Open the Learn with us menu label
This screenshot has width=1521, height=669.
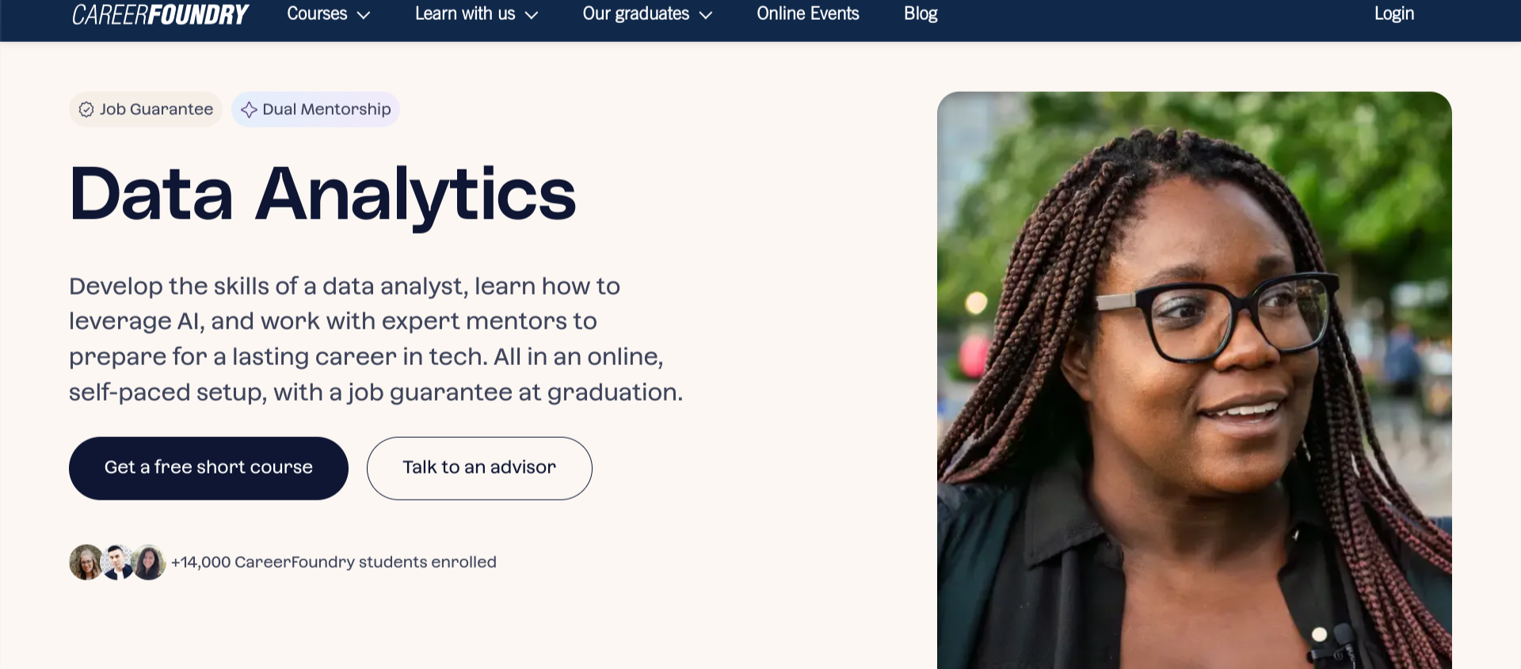pyautogui.click(x=465, y=13)
